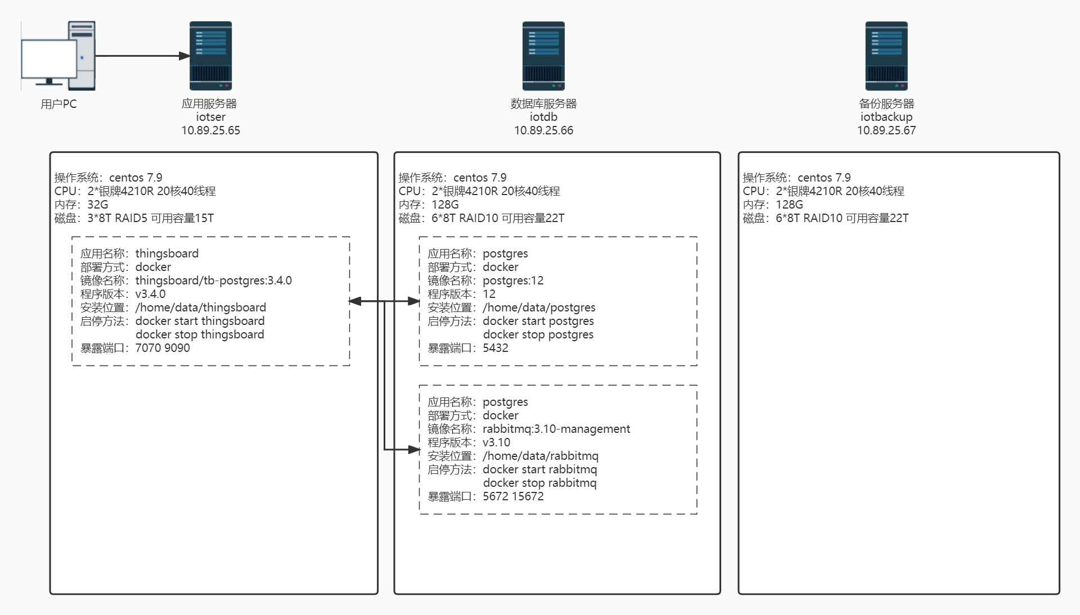Image resolution: width=1080 pixels, height=615 pixels.
Task: Click the 备份服务器 label text
Action: click(x=886, y=103)
